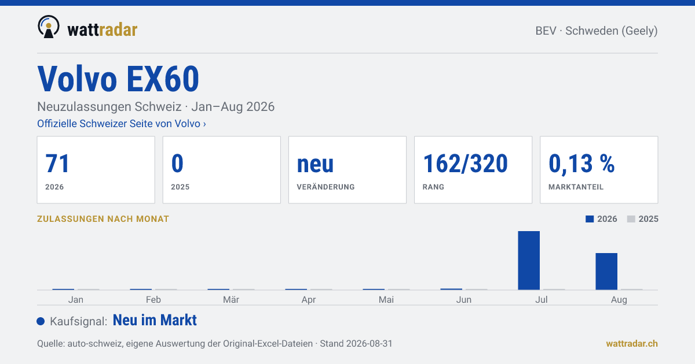
Task: Click the Jul month axis label
Action: 542,299
